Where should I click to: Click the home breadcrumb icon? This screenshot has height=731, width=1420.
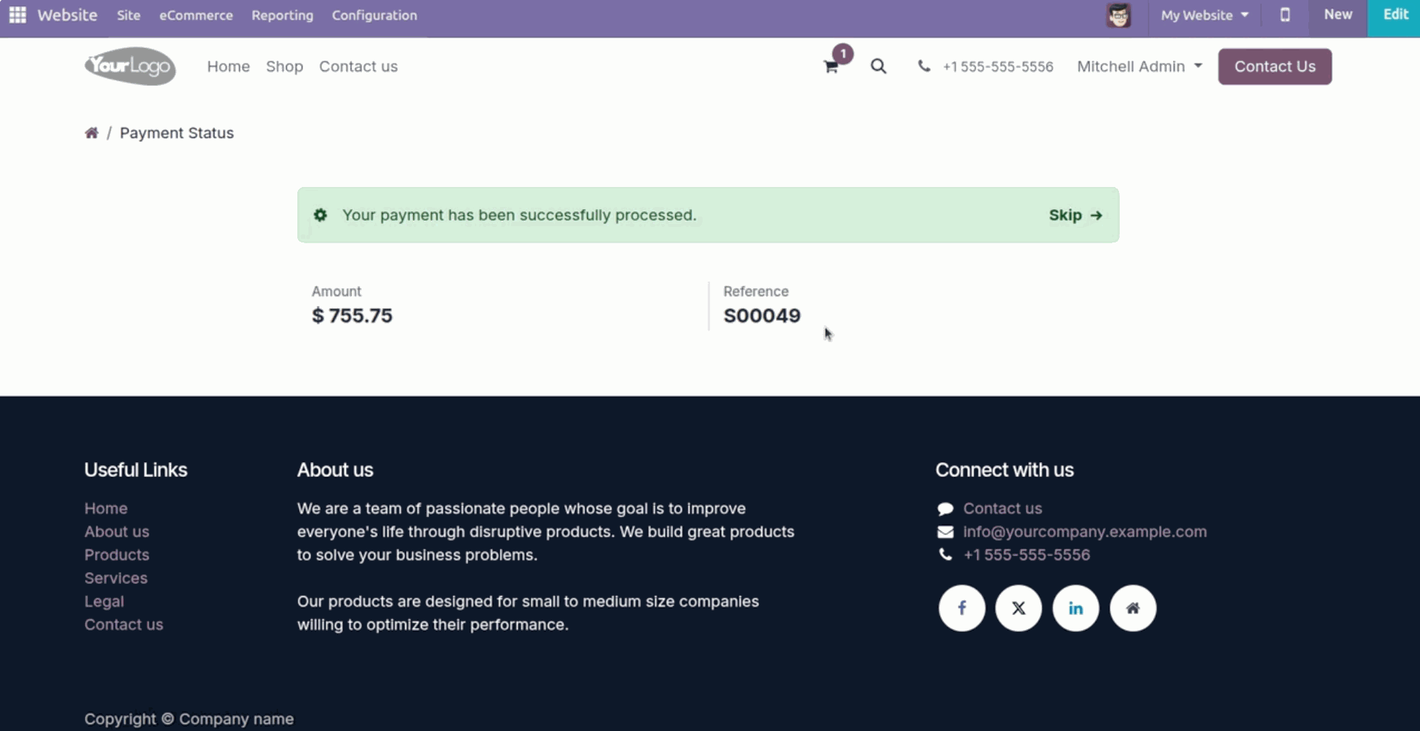[92, 133]
